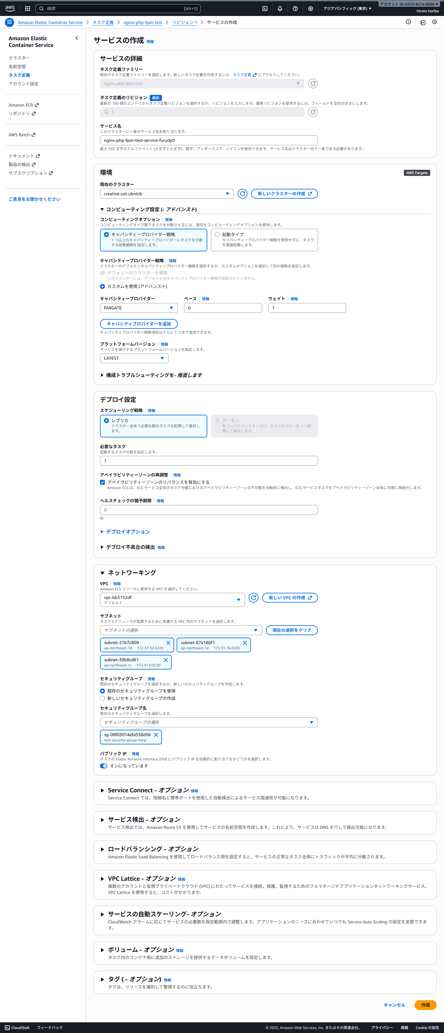
Task: Click the 作成 button
Action: point(425,1005)
